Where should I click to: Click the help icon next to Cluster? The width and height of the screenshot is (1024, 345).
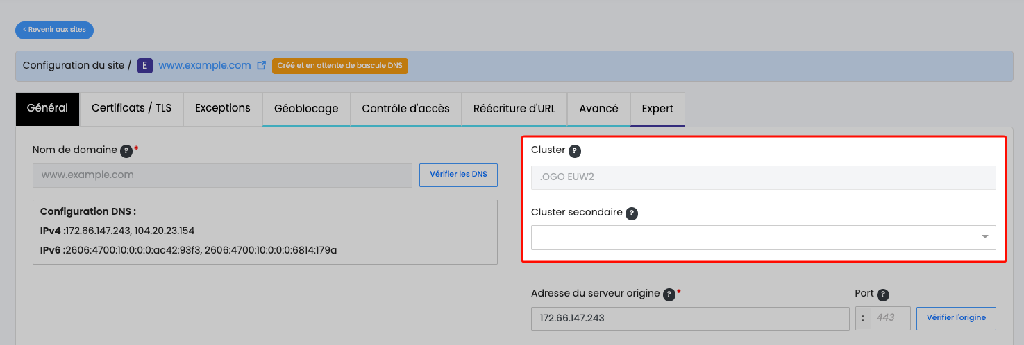coord(574,151)
